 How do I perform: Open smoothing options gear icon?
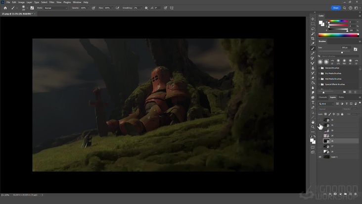pos(146,8)
